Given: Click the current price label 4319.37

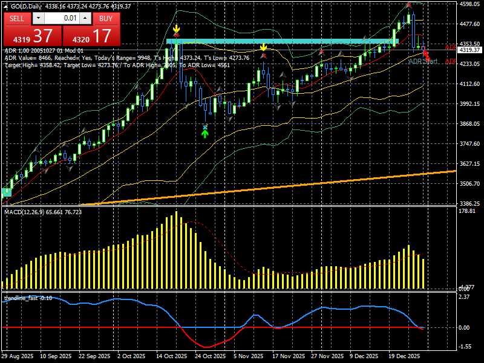Looking at the screenshot, I should click(x=470, y=50).
